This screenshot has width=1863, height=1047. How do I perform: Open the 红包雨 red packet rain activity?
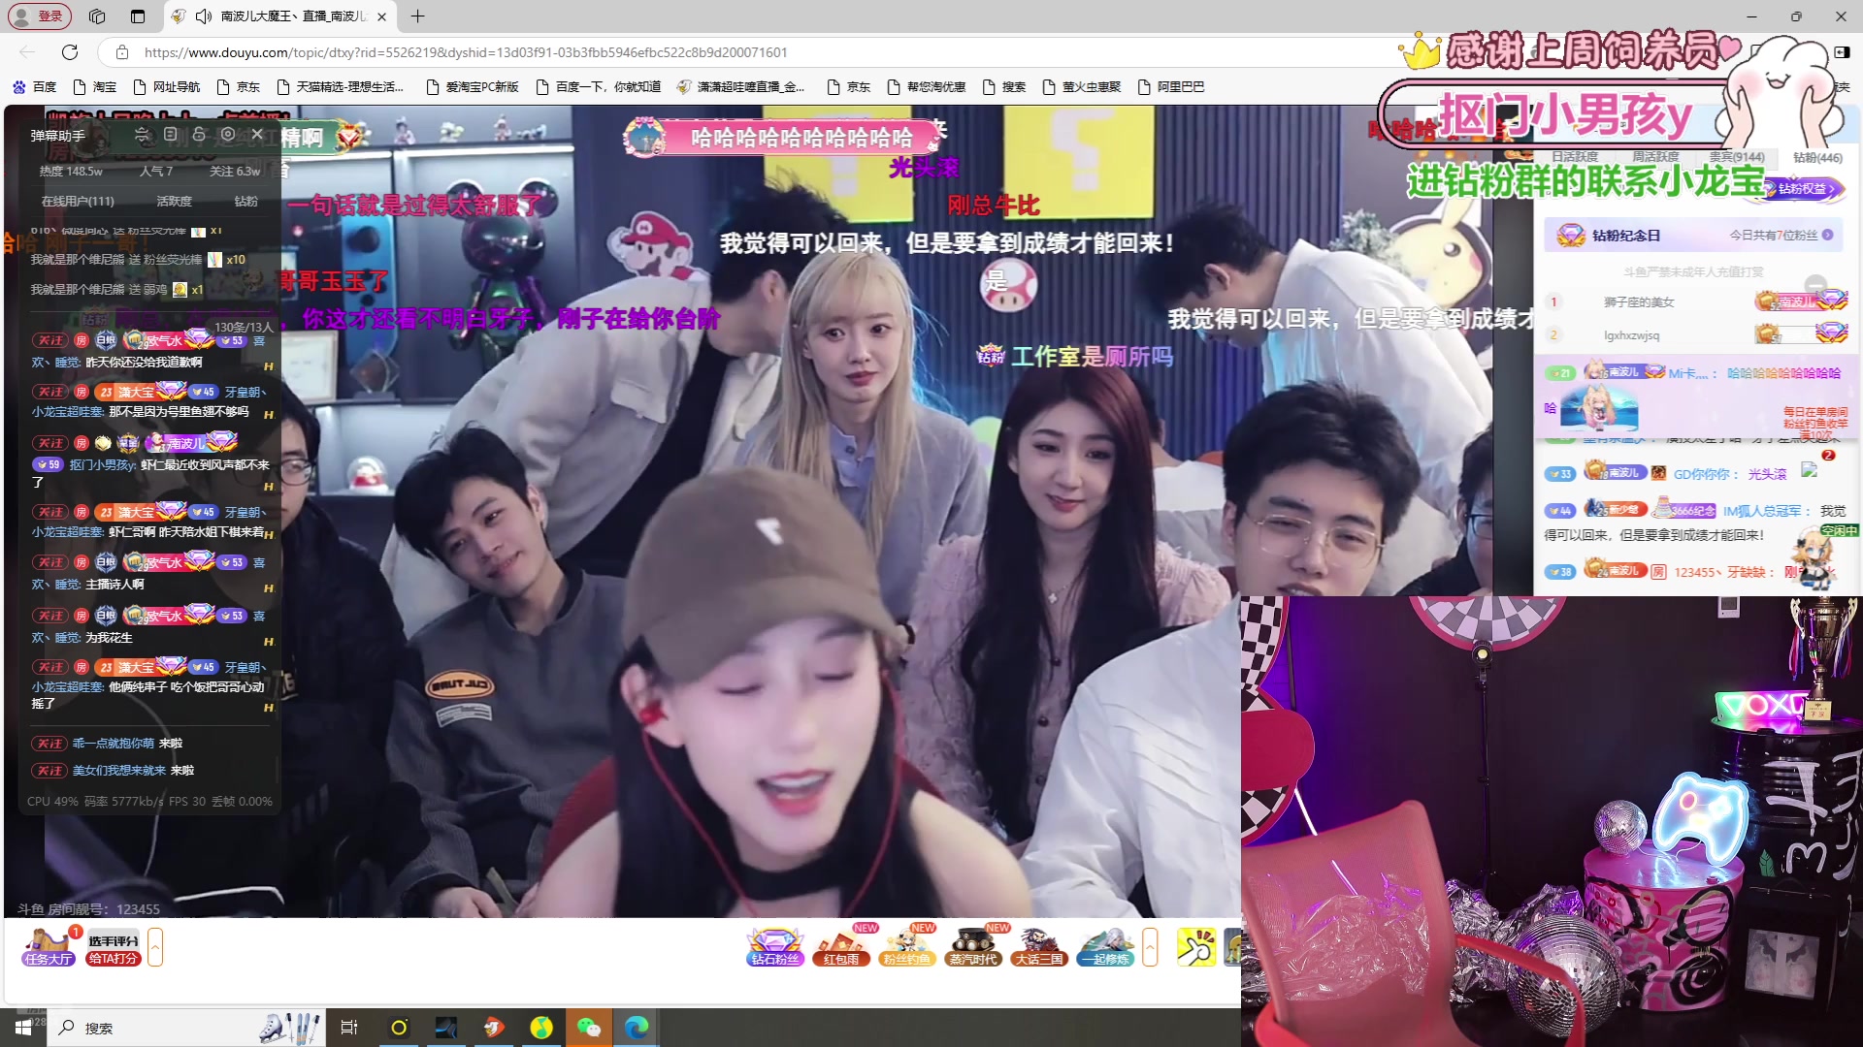pyautogui.click(x=840, y=946)
